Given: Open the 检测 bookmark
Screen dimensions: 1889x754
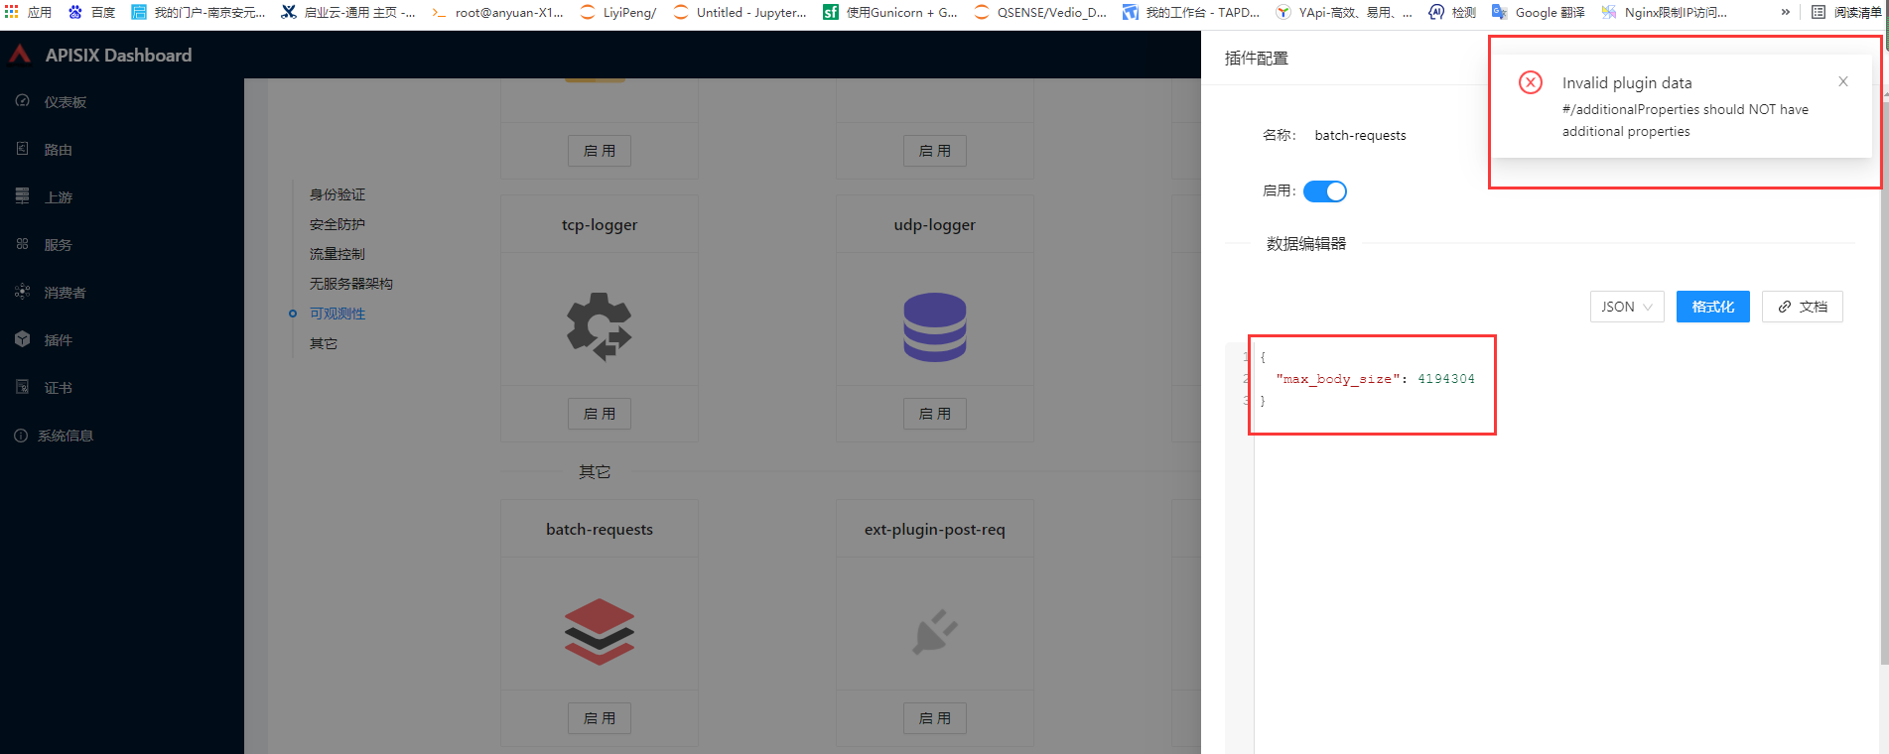Looking at the screenshot, I should [1452, 12].
